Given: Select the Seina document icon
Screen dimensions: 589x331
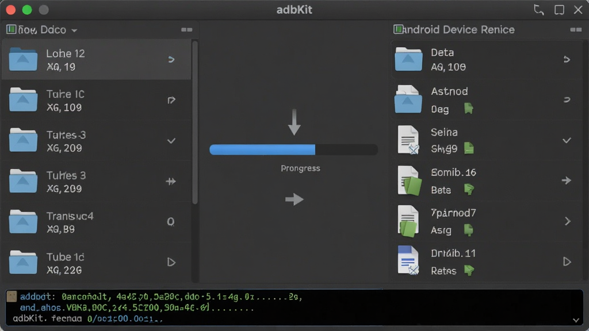Looking at the screenshot, I should pos(408,140).
